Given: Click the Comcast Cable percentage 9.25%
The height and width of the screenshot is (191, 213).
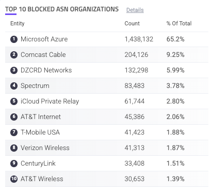Looking at the screenshot, I should coord(175,55).
